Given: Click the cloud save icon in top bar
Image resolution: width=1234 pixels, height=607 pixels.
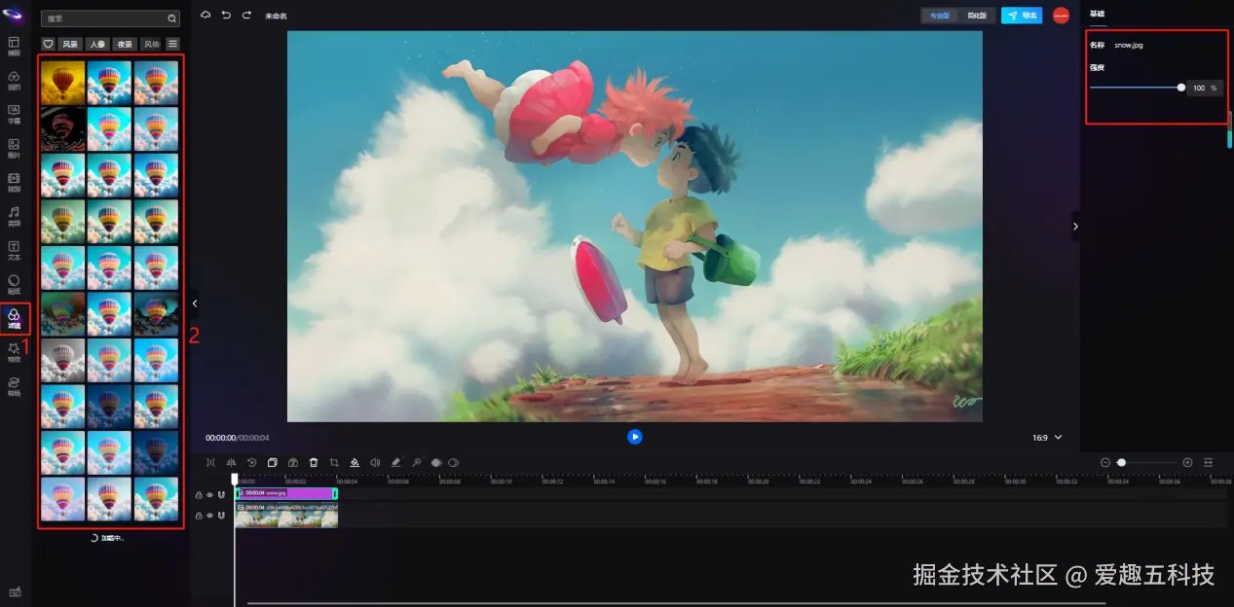Looking at the screenshot, I should click(206, 16).
